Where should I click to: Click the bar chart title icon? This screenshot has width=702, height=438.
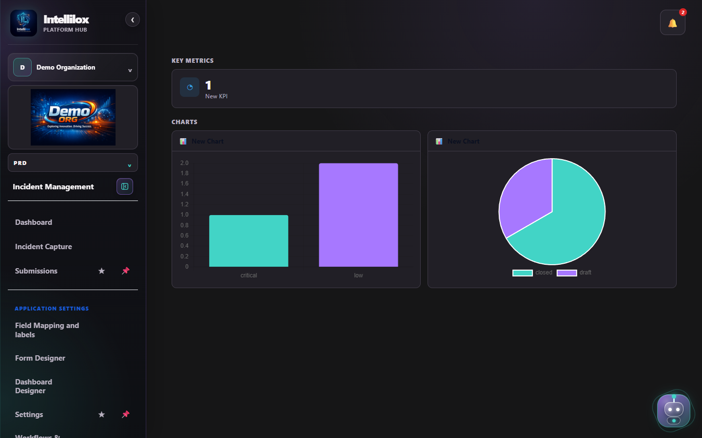pos(183,141)
